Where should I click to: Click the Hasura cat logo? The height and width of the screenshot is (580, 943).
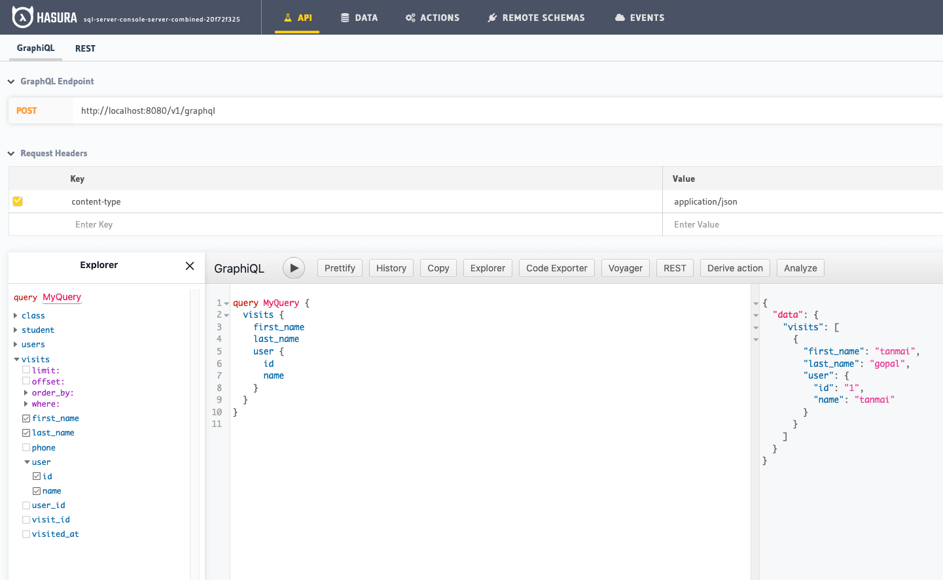(24, 16)
